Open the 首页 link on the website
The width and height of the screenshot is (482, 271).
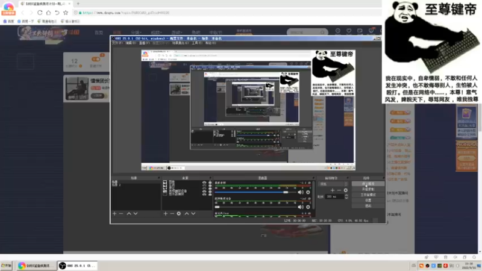click(x=99, y=33)
